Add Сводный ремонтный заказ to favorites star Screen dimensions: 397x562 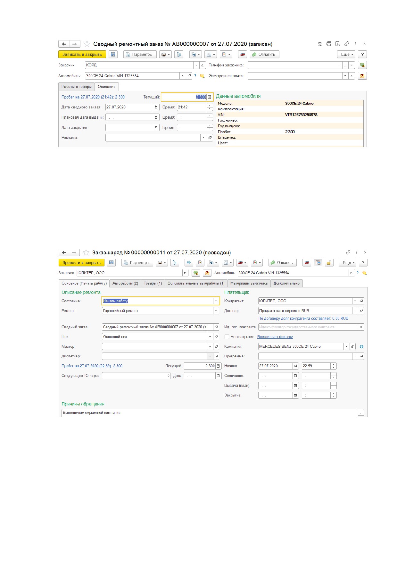click(87, 44)
